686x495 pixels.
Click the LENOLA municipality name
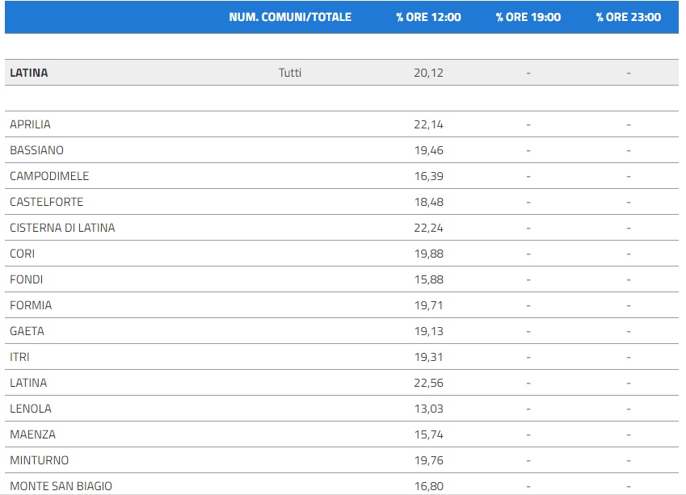pos(30,409)
